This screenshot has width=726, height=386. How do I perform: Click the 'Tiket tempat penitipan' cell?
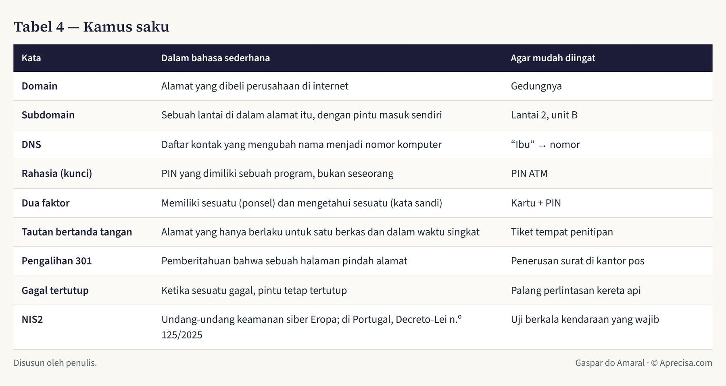coord(562,232)
